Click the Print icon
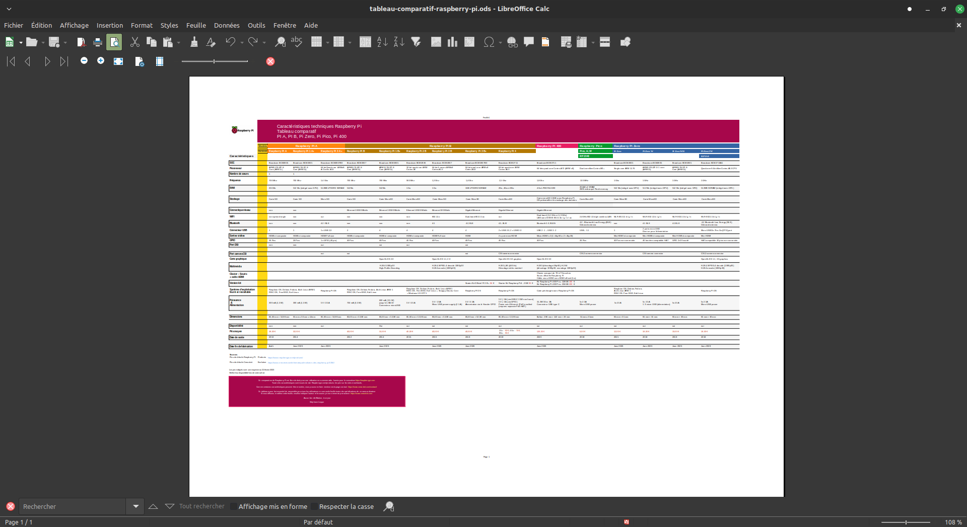The image size is (967, 527). [98, 42]
